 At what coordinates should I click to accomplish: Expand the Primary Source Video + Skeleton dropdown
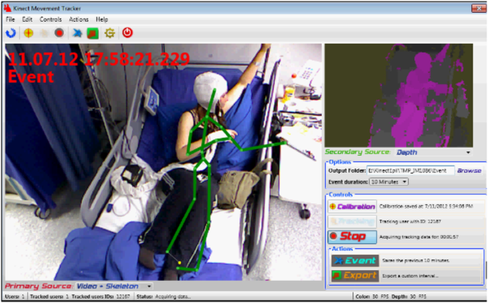point(150,286)
